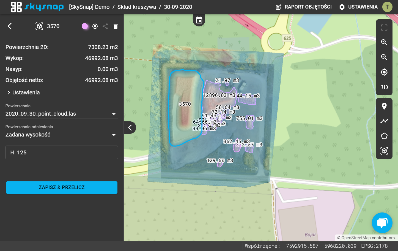Open the Powierzchnia odniesienia dropdown
The width and height of the screenshot is (398, 251).
(62, 135)
